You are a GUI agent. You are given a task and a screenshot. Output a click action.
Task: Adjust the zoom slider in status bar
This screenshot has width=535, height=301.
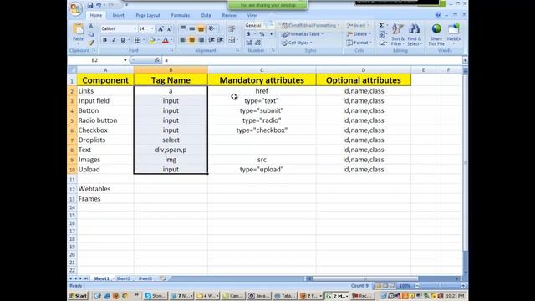[440, 286]
